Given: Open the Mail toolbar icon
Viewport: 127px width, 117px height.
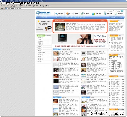Looking at the screenshot, I should pos(43,6).
